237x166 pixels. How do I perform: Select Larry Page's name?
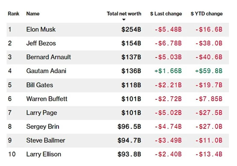point(41,113)
